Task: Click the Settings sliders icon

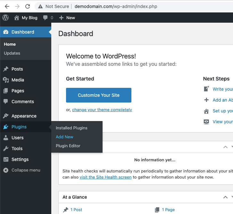Action: (6, 159)
